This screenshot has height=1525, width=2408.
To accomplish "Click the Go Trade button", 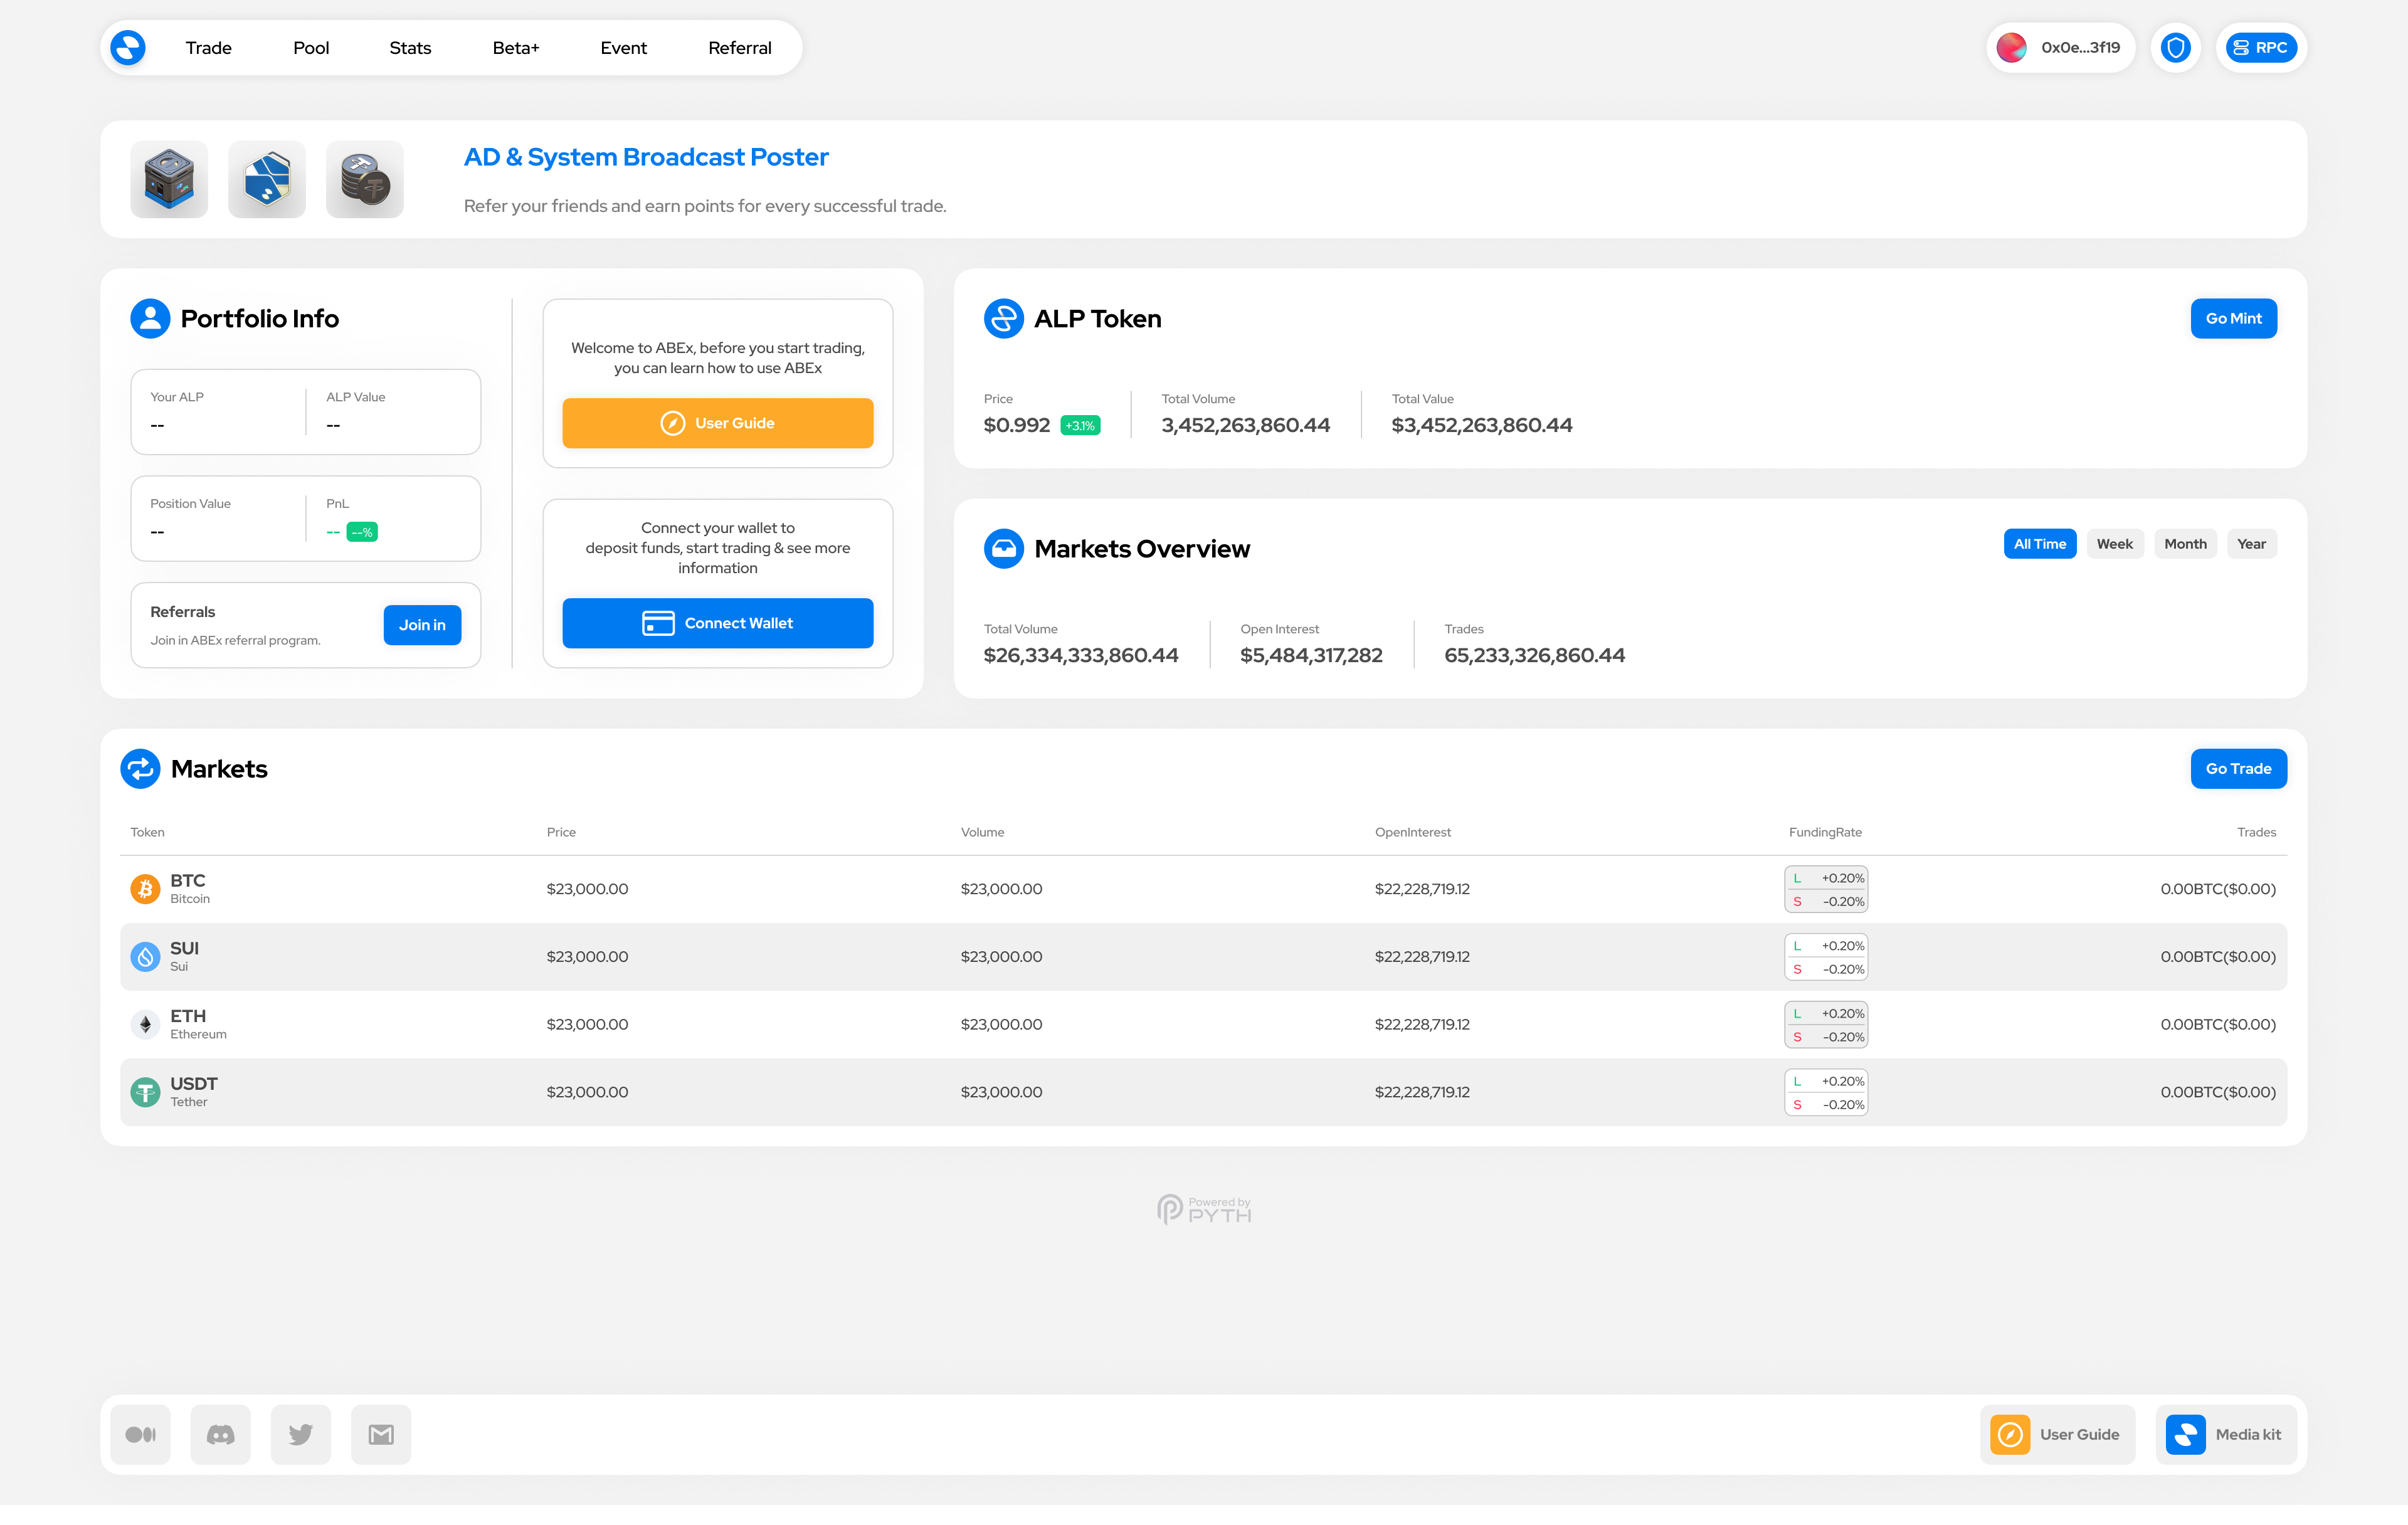I will click(x=2238, y=768).
